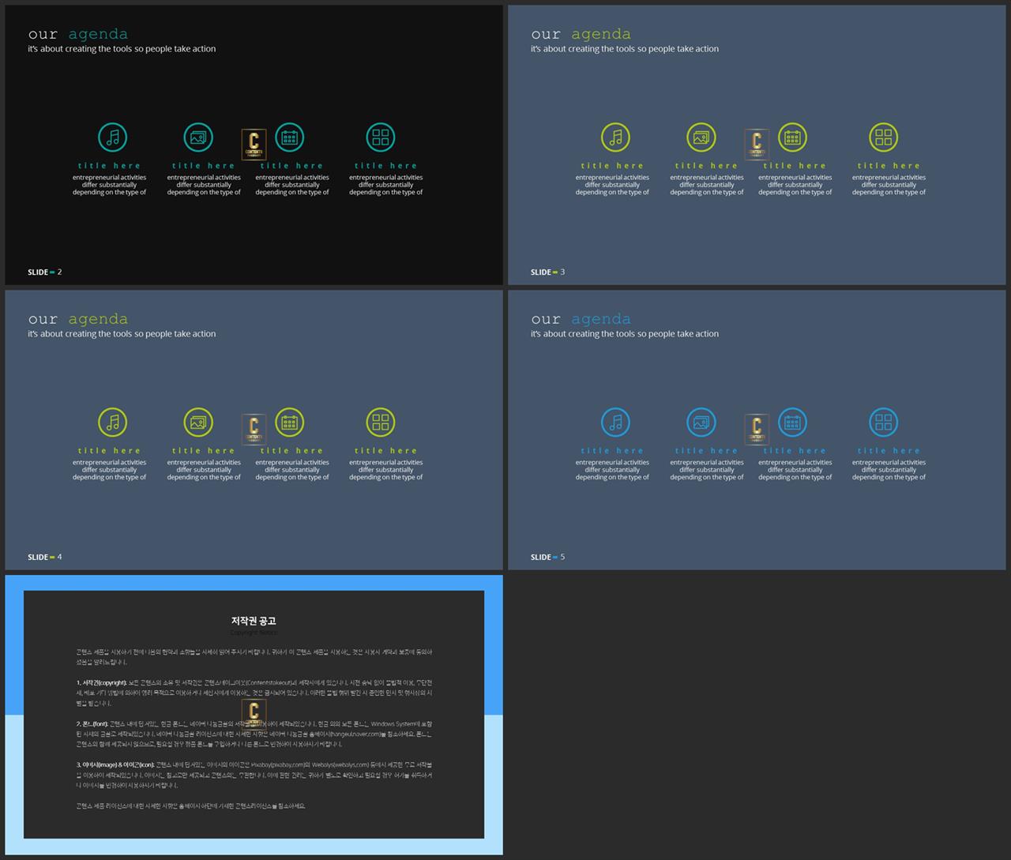Click the description under calendar icon on slide 5
This screenshot has height=860, width=1011.
[795, 470]
